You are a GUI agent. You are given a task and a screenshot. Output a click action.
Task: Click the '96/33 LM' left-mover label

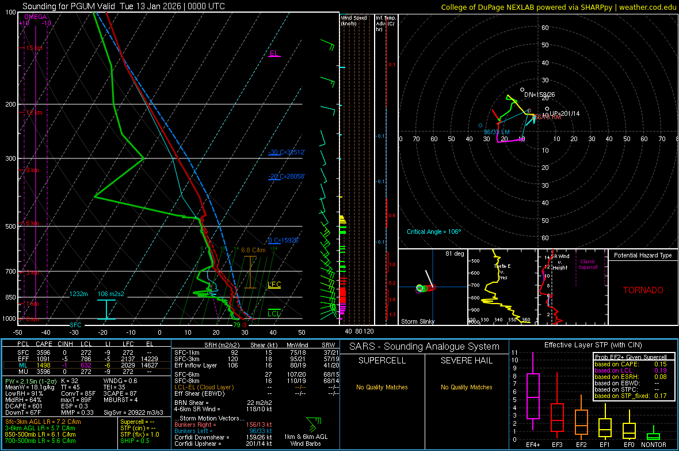pyautogui.click(x=496, y=132)
